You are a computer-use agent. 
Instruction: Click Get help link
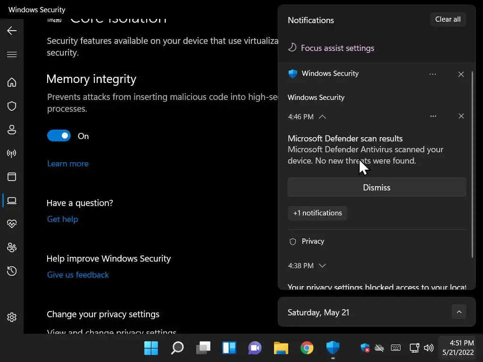[x=63, y=219]
